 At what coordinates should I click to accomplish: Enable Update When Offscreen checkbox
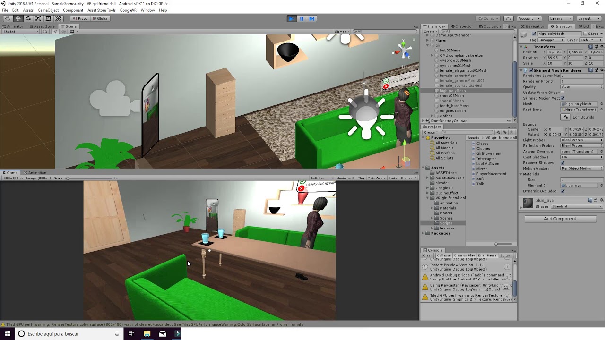click(562, 93)
